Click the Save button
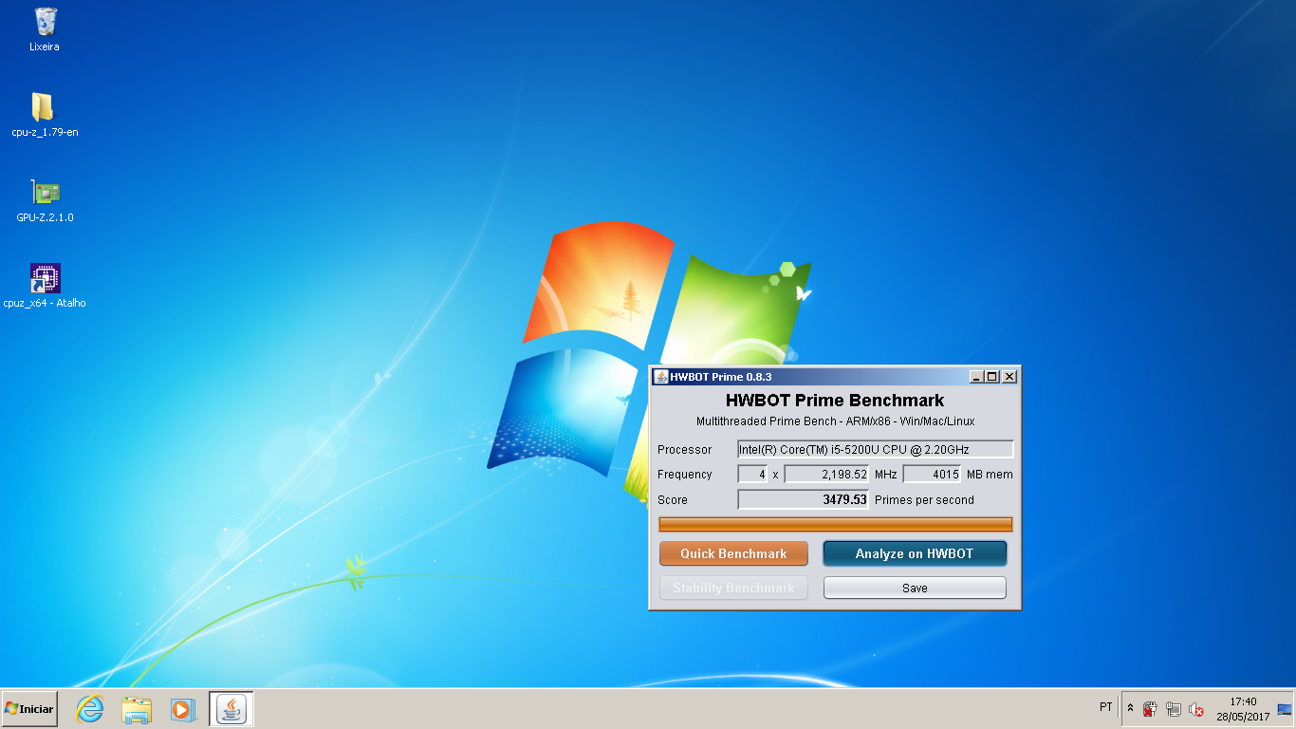Image resolution: width=1296 pixels, height=729 pixels. click(x=915, y=588)
